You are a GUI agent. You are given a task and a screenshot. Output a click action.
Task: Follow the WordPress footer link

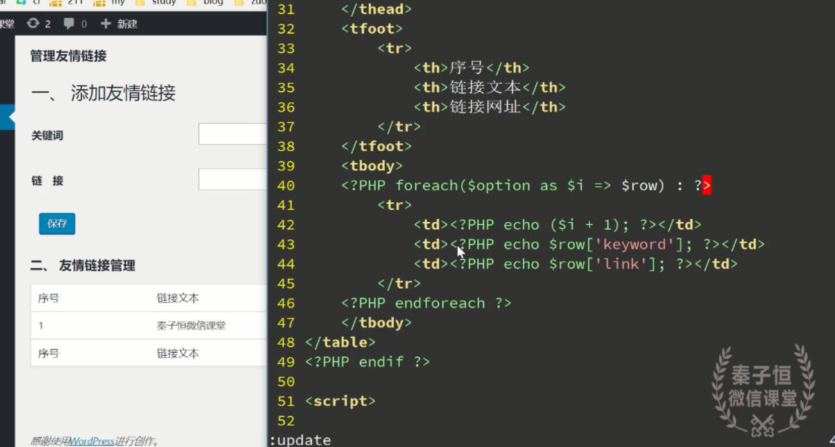pyautogui.click(x=91, y=441)
